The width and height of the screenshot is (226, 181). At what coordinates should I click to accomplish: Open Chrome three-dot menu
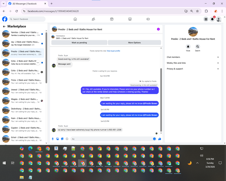point(222,11)
